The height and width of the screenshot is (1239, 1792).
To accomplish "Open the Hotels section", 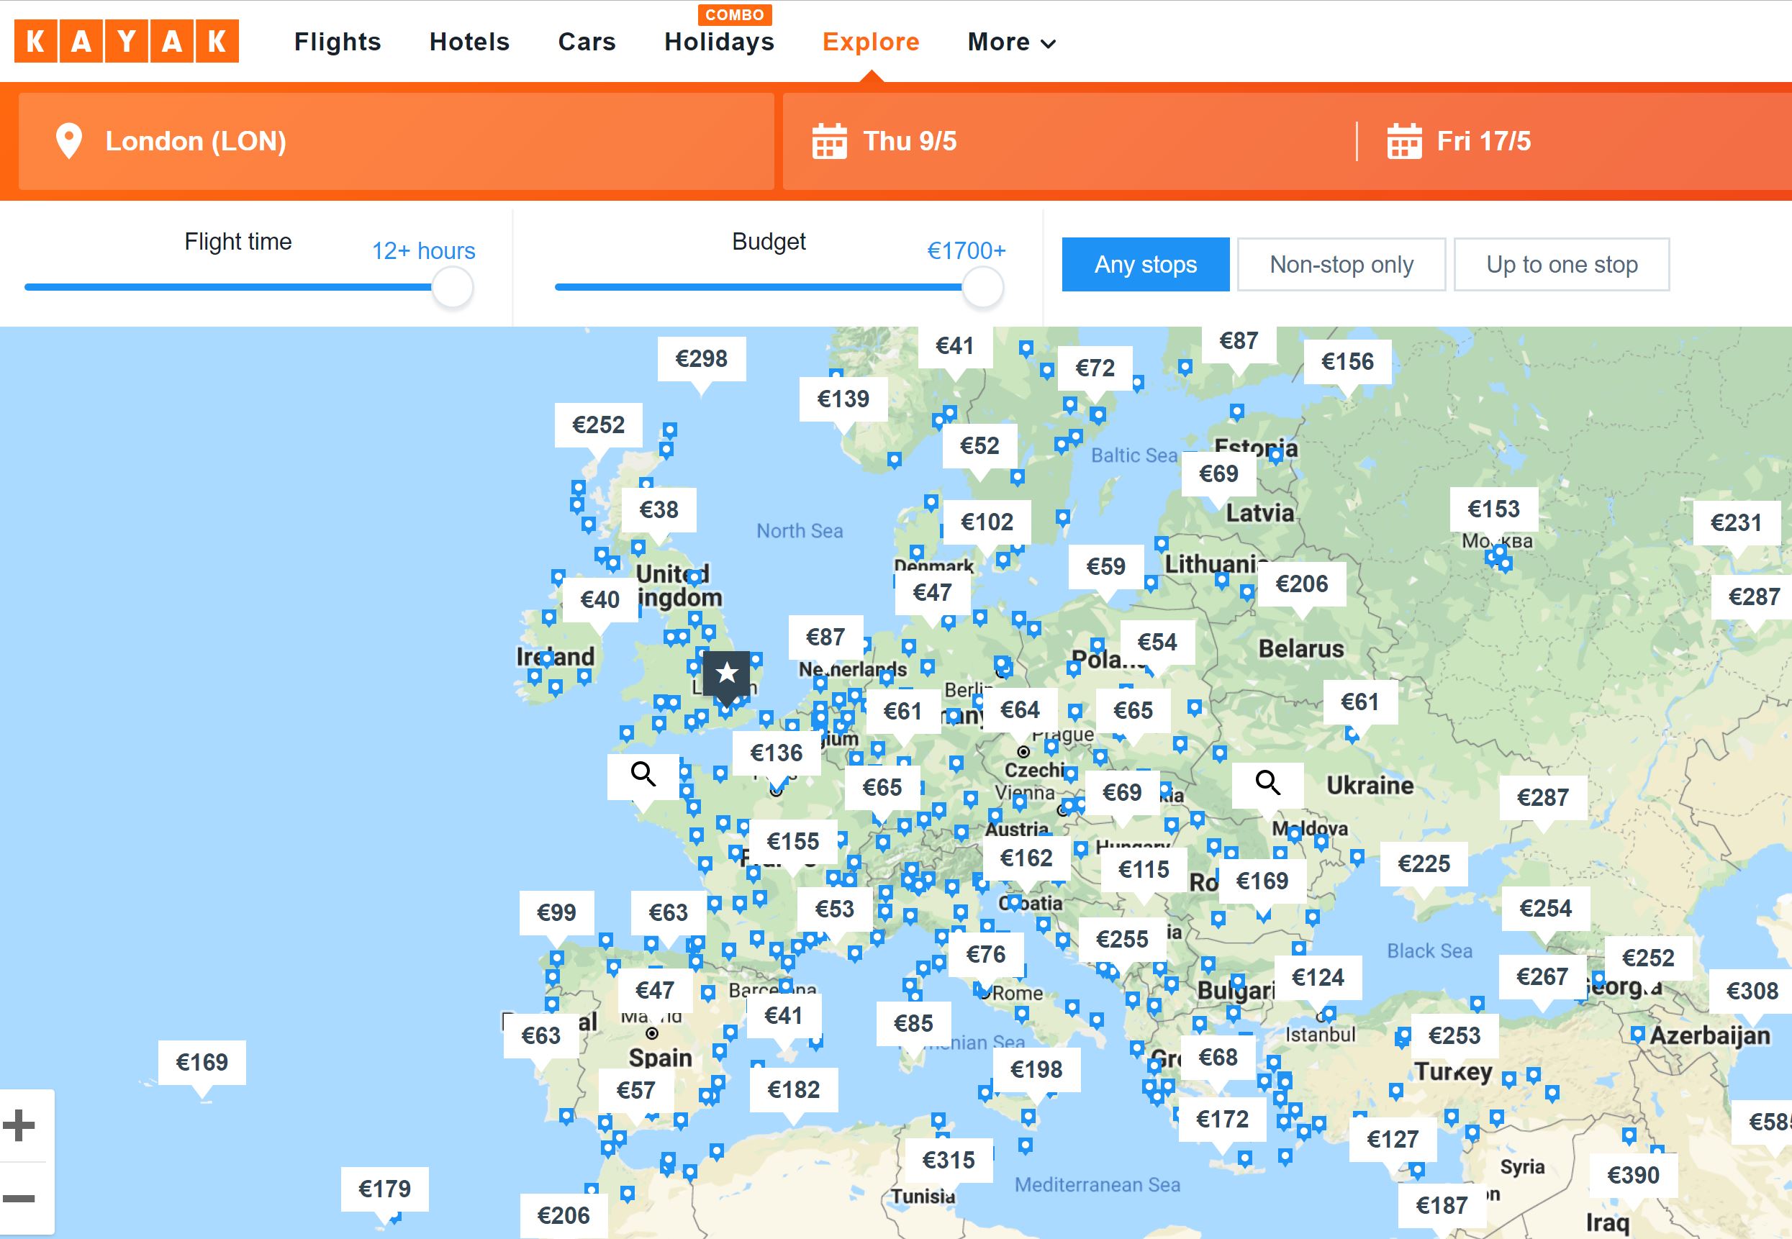I will (470, 42).
